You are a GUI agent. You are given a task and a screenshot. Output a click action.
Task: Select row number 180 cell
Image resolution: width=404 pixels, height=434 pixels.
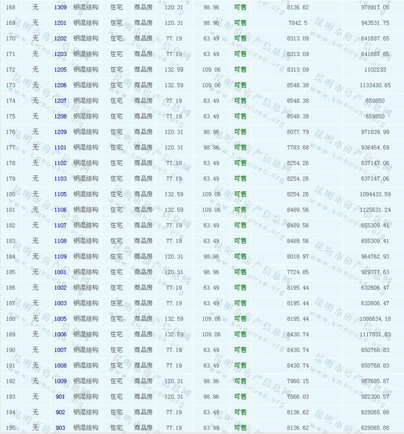(10, 194)
